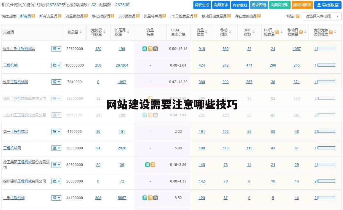Screen dimensions: 343x210
Task: Select 流量指数词 quick filter
Action: (x=75, y=16)
